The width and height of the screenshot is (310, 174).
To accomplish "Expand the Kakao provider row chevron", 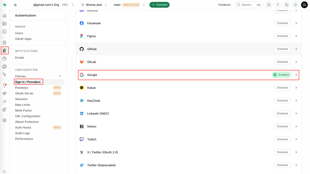I will 296,87.
